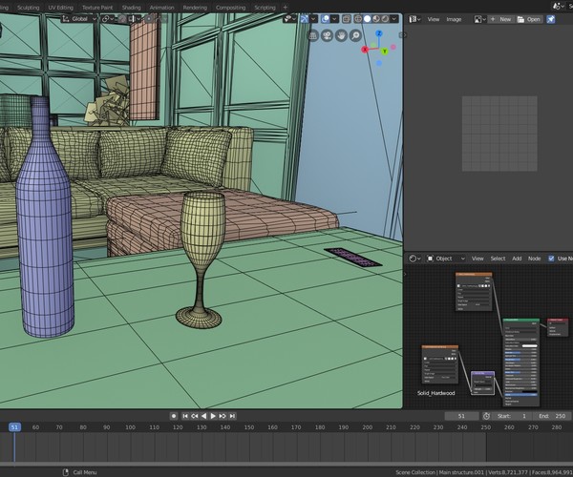Viewport: 573px width, 477px height.
Task: Switch to the Shading workspace tab
Action: [x=130, y=7]
